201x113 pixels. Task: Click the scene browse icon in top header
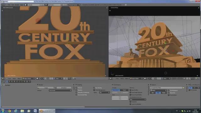[46, 5]
